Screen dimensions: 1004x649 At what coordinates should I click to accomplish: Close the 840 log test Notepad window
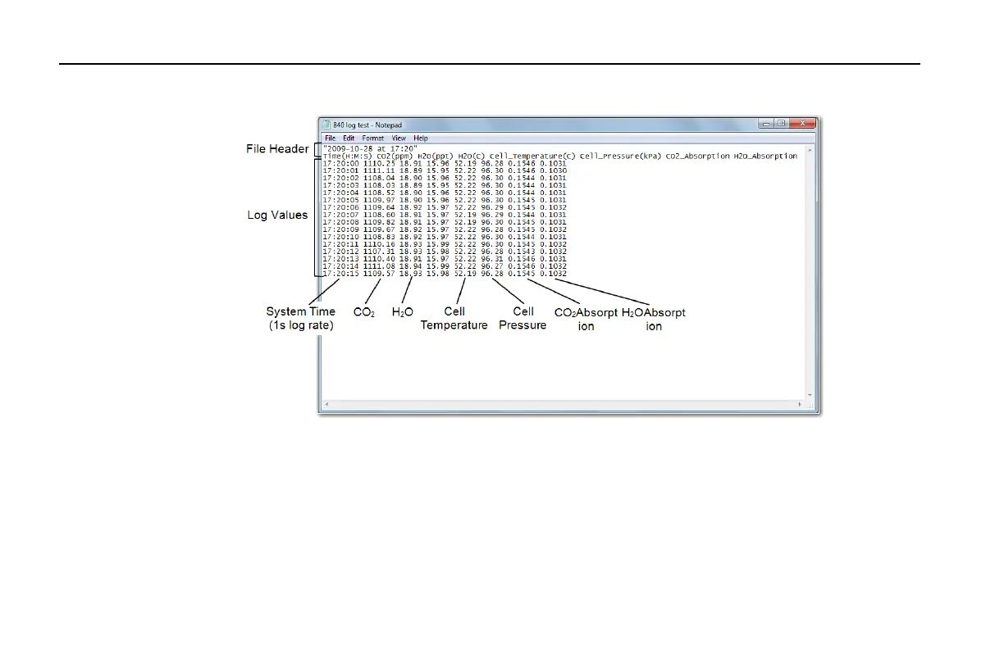(802, 124)
